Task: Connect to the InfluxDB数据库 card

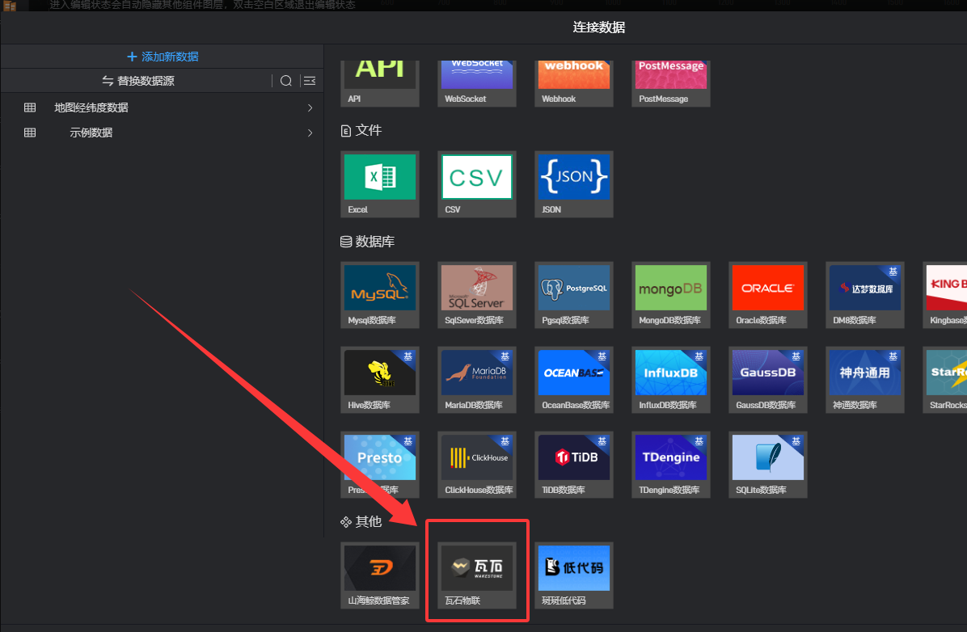Action: (x=670, y=380)
